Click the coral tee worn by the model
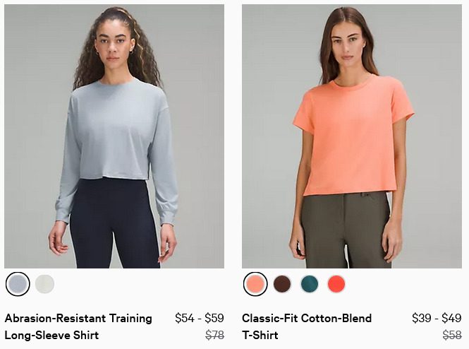This screenshot has width=469, height=349. click(353, 135)
